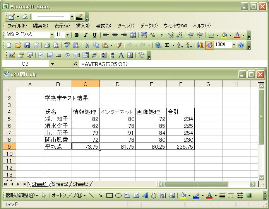This screenshot has width=269, height=209.
Task: Apply percent style format
Action: [x=152, y=35]
